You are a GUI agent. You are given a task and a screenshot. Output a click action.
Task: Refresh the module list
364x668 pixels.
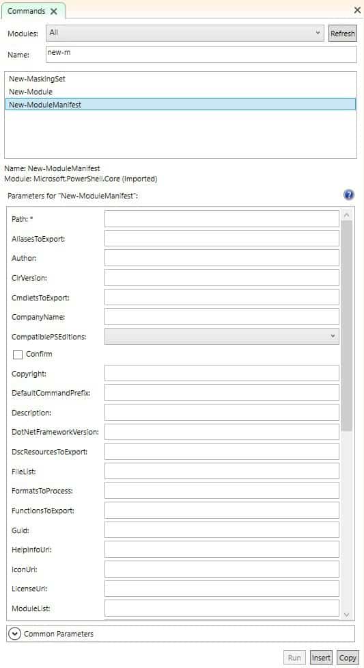click(343, 34)
